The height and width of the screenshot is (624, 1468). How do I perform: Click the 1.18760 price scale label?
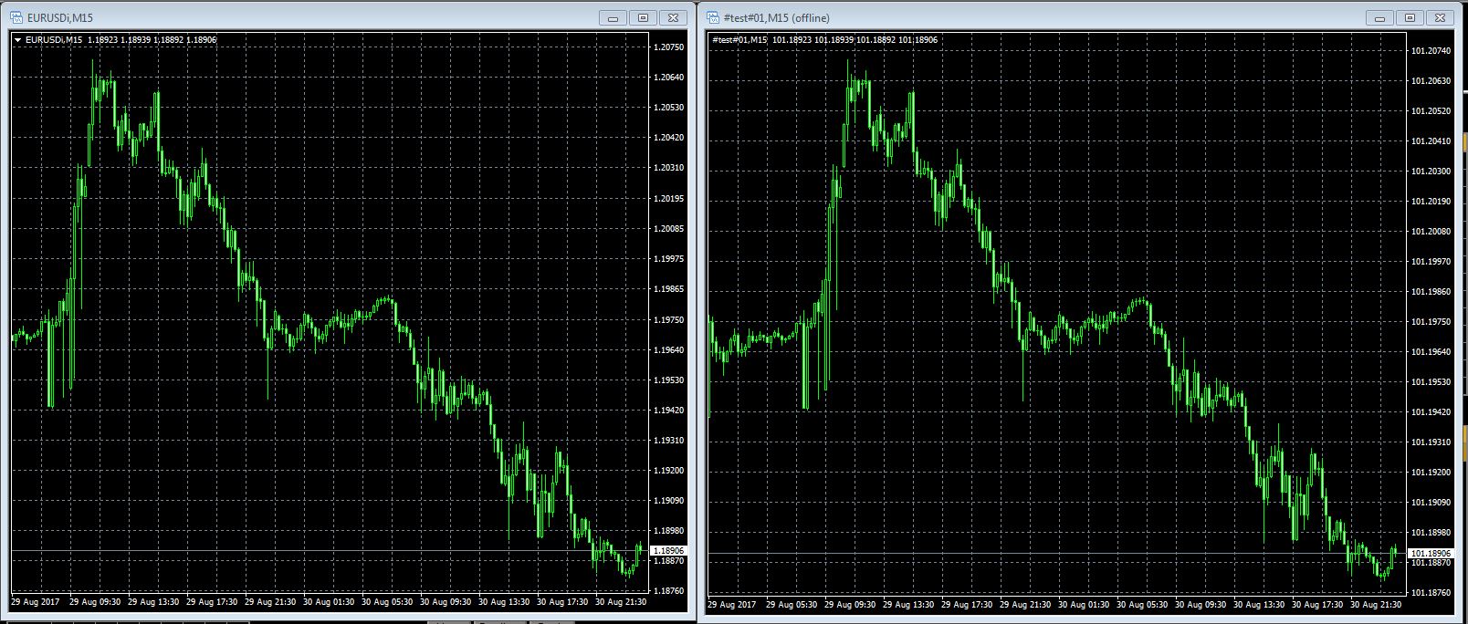[x=669, y=591]
